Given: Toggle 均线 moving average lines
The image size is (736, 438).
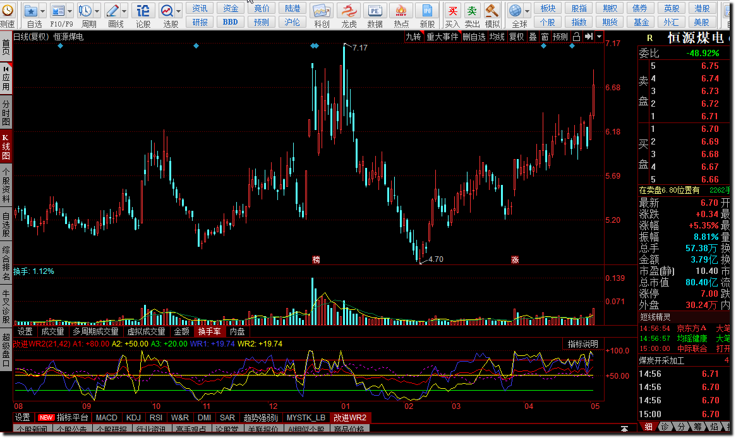Looking at the screenshot, I should click(x=497, y=37).
